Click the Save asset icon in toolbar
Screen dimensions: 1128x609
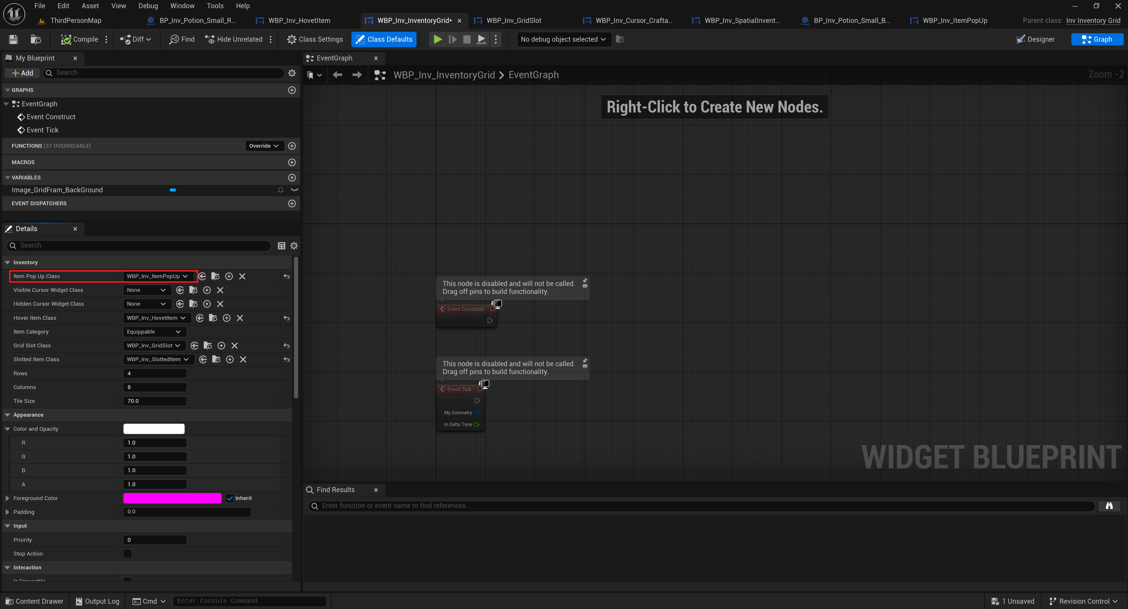(13, 39)
